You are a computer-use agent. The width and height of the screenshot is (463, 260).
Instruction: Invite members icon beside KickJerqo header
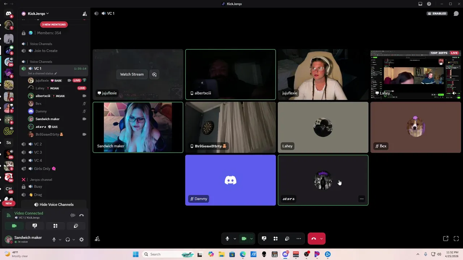[85, 14]
